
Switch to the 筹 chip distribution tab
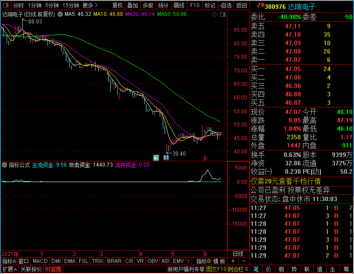click(346, 269)
